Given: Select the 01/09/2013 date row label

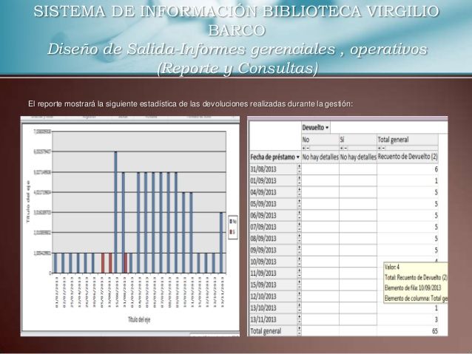Looking at the screenshot, I should coord(263,181).
